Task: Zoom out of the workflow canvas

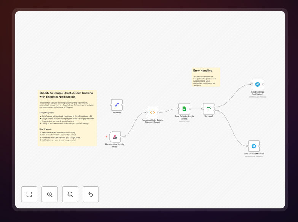Action: pyautogui.click(x=70, y=194)
